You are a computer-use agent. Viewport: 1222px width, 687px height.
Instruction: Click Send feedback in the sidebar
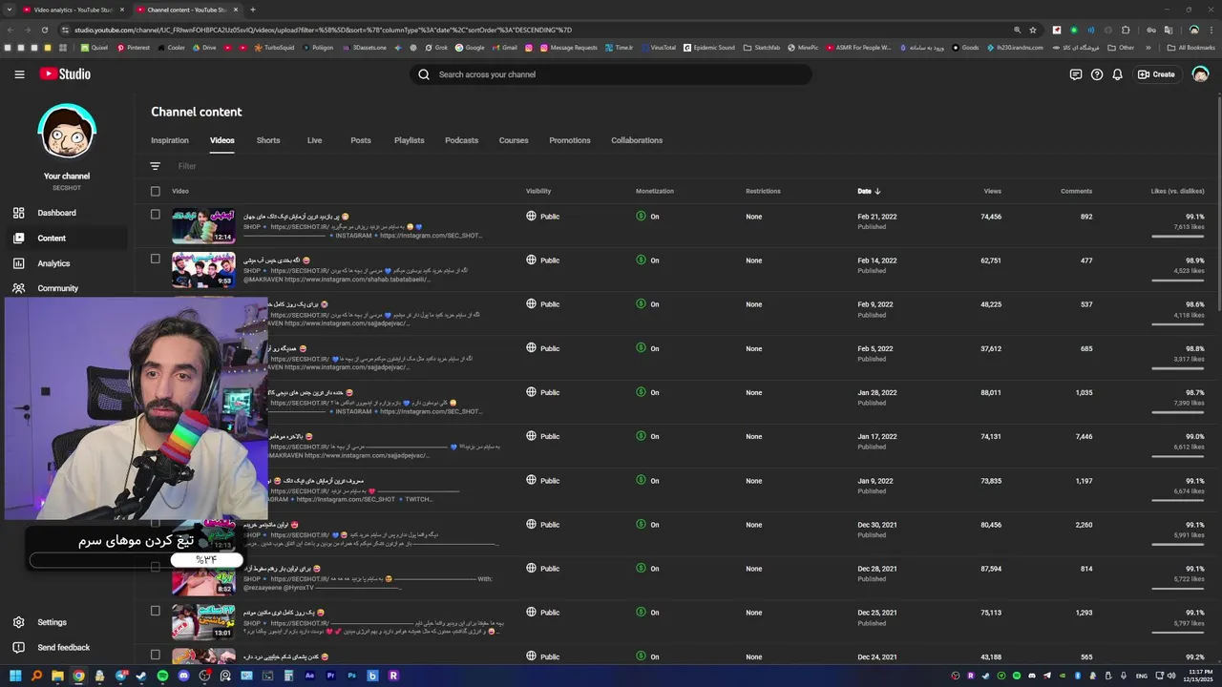tap(67, 647)
